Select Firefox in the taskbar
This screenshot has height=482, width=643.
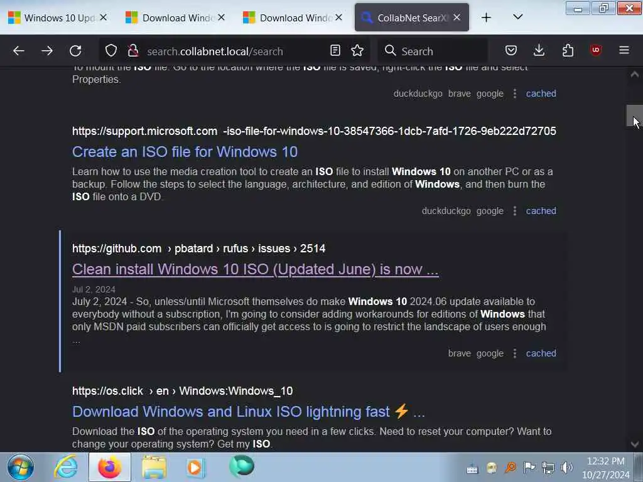click(110, 467)
